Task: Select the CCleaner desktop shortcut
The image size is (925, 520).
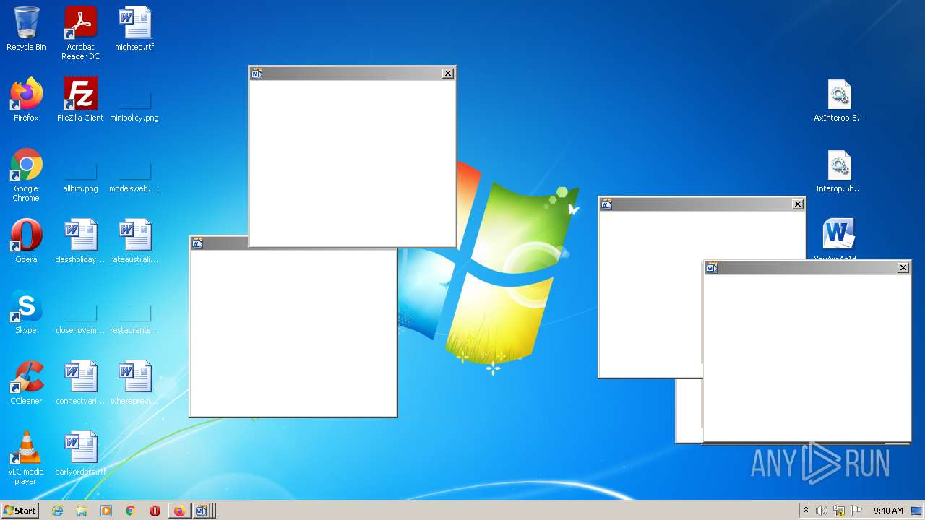Action: (26, 383)
